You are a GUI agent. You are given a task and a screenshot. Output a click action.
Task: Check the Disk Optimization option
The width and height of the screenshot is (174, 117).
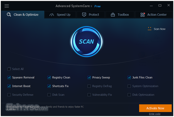[129, 95]
